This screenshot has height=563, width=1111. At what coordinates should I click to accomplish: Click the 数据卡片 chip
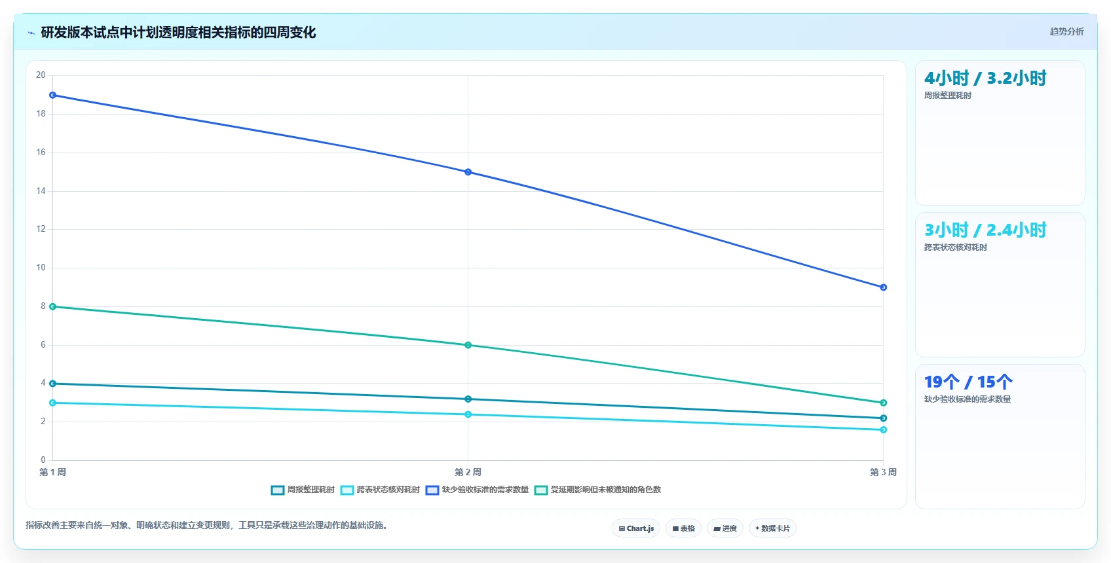click(x=772, y=528)
